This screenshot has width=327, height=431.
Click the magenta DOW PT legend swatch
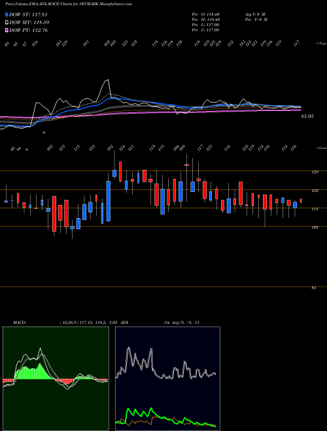click(7, 30)
